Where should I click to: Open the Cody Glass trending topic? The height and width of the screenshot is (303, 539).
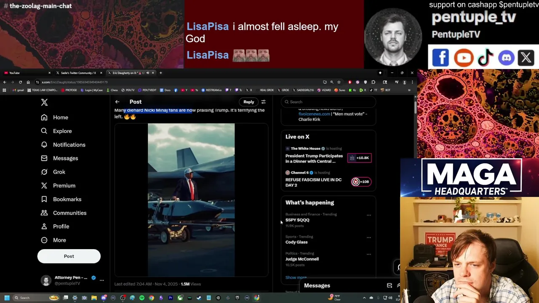click(296, 242)
